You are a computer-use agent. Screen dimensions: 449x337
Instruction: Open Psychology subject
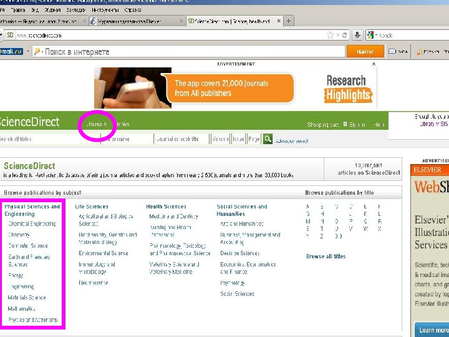[x=233, y=283]
